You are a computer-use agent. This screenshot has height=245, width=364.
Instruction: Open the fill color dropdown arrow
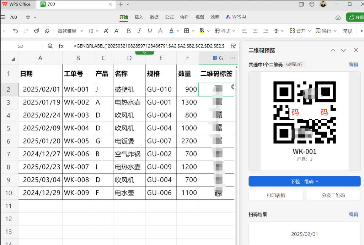pos(208,31)
